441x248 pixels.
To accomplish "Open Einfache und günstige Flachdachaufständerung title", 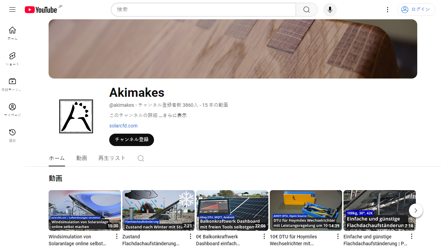I will [x=375, y=240].
